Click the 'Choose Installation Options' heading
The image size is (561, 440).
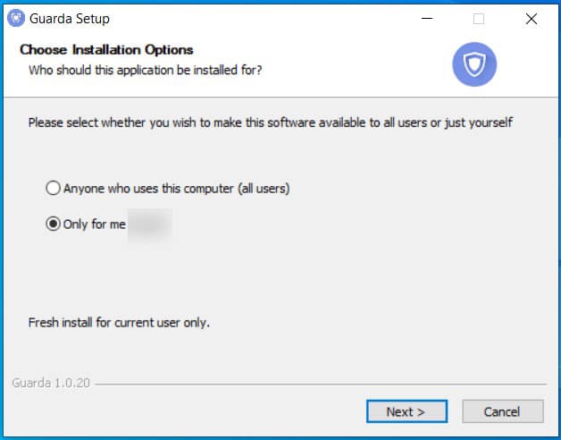(106, 50)
